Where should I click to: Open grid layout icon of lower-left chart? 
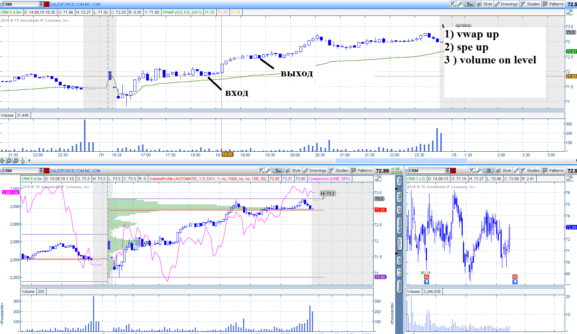(x=378, y=178)
